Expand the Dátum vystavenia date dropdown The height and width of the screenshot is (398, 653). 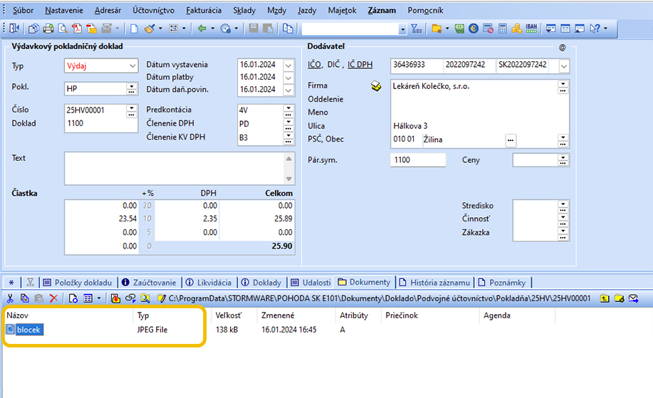[x=288, y=65]
